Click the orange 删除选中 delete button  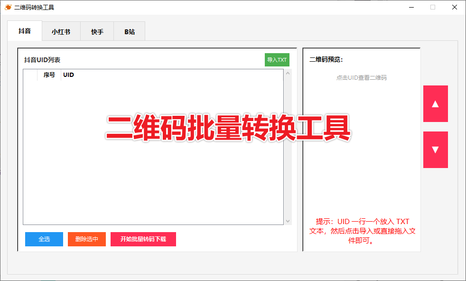(x=86, y=239)
